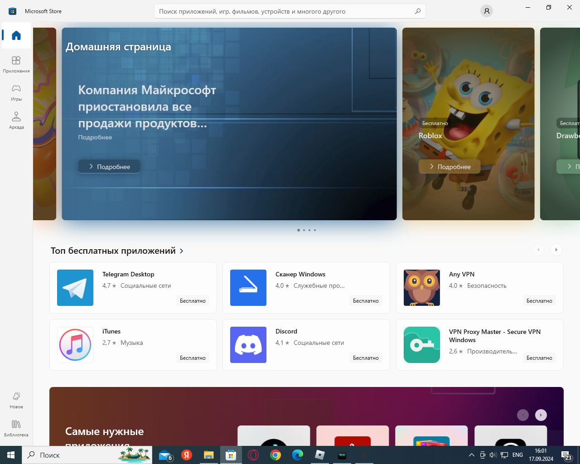
Task: Open the Telegram Desktop app icon
Action: [75, 288]
